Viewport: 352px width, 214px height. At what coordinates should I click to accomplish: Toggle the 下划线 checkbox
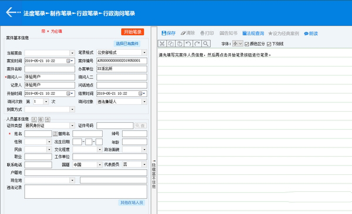(x=269, y=44)
